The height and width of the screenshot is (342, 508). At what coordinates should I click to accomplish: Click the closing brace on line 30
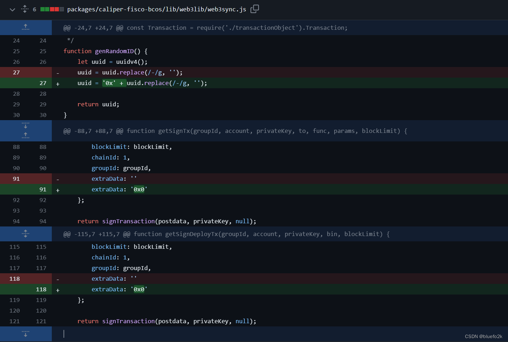point(65,115)
